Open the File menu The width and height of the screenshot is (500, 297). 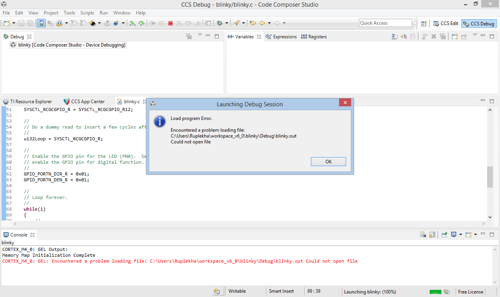(6, 13)
